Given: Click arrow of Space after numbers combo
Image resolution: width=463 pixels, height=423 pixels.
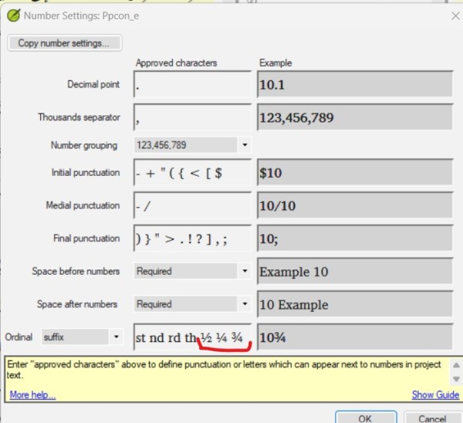Looking at the screenshot, I should [x=245, y=304].
